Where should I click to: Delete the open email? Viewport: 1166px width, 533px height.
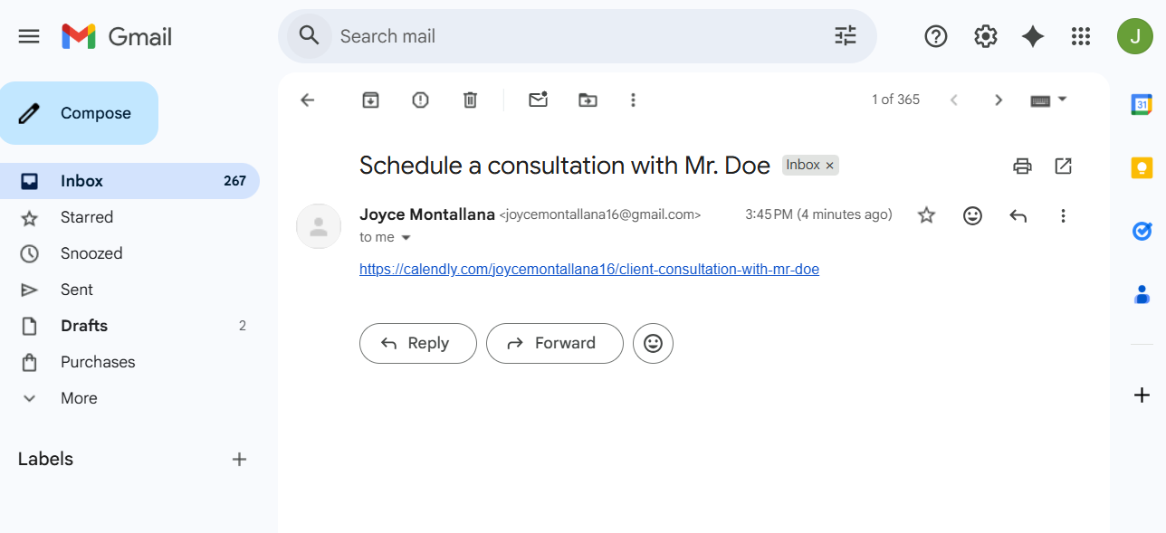coord(470,100)
